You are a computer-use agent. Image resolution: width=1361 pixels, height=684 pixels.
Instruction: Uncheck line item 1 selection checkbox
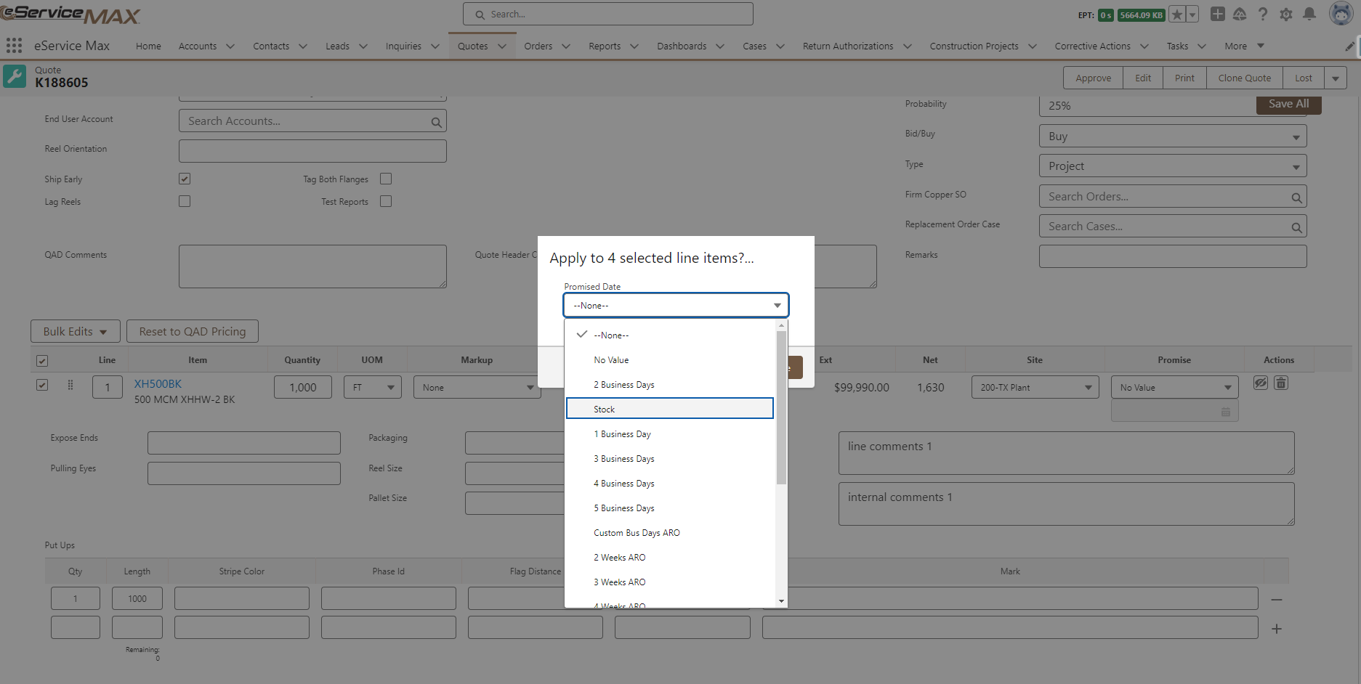pos(42,385)
